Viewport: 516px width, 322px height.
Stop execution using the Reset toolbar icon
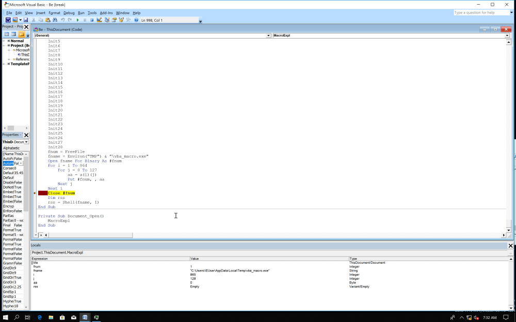pos(92,20)
